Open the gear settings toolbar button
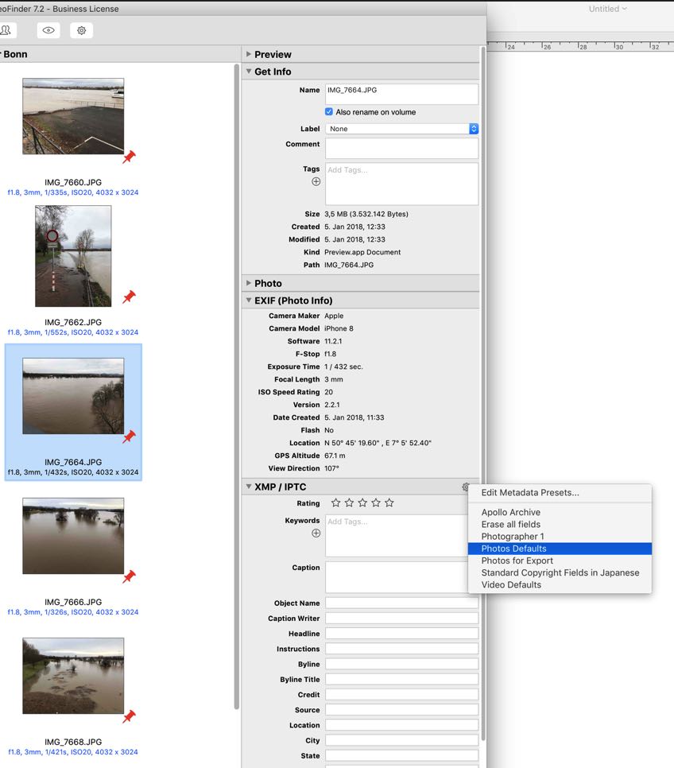This screenshot has height=768, width=674. pos(81,30)
